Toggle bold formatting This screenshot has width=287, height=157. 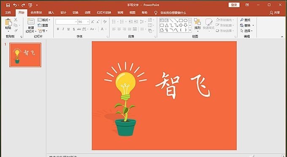pyautogui.click(x=58, y=29)
